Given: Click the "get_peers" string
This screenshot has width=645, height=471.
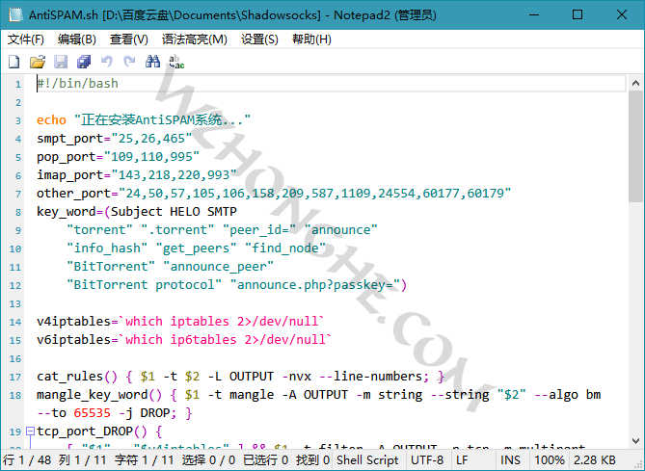Looking at the screenshot, I should click(196, 249).
